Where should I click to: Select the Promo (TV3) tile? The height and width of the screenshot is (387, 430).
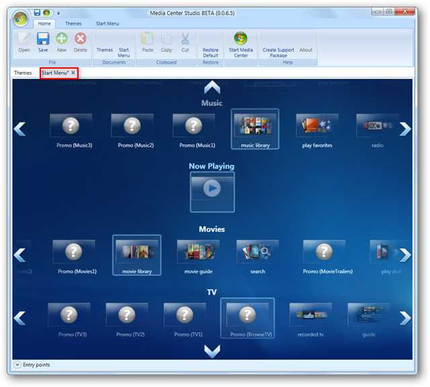click(x=69, y=320)
